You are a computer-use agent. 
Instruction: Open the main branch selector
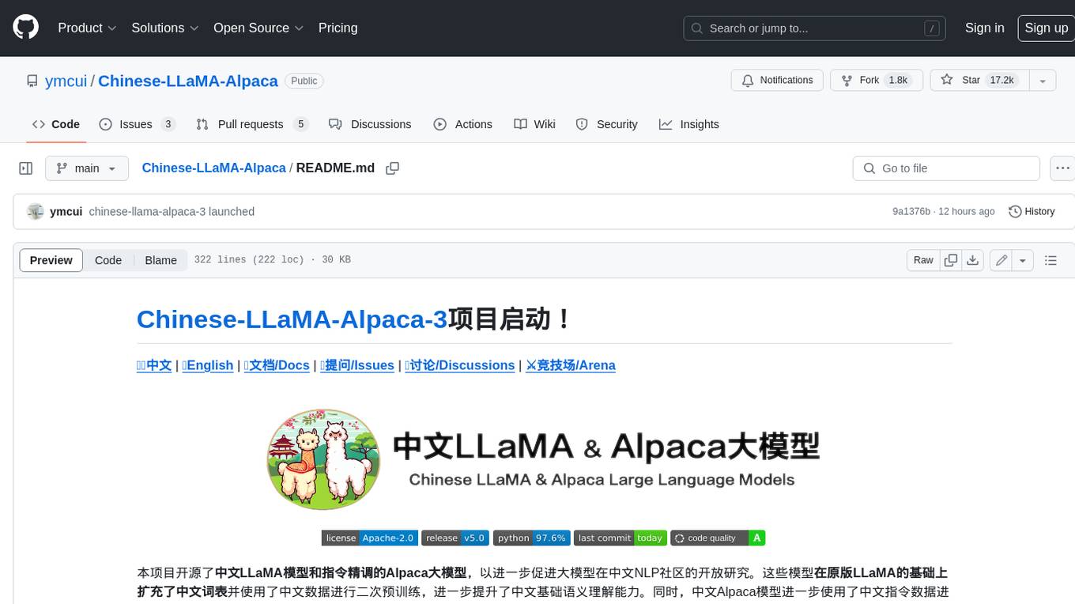pyautogui.click(x=87, y=168)
